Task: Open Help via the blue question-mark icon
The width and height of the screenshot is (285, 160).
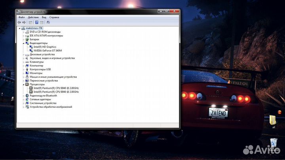Action: (x=37, y=22)
